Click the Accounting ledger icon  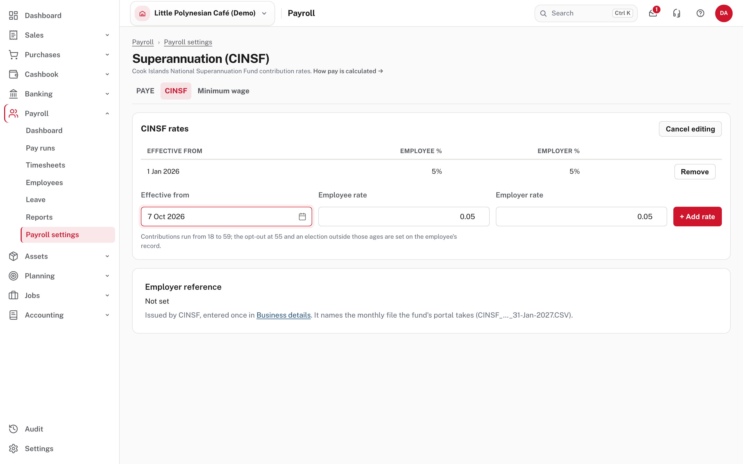click(x=13, y=315)
